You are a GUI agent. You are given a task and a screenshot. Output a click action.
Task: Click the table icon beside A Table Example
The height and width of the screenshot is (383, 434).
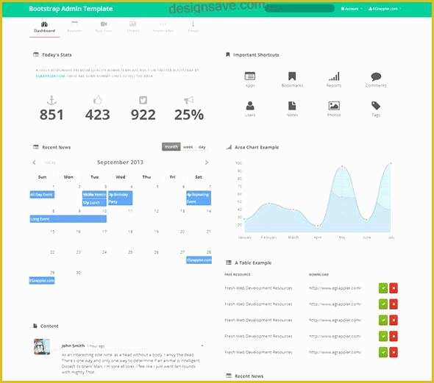point(229,262)
